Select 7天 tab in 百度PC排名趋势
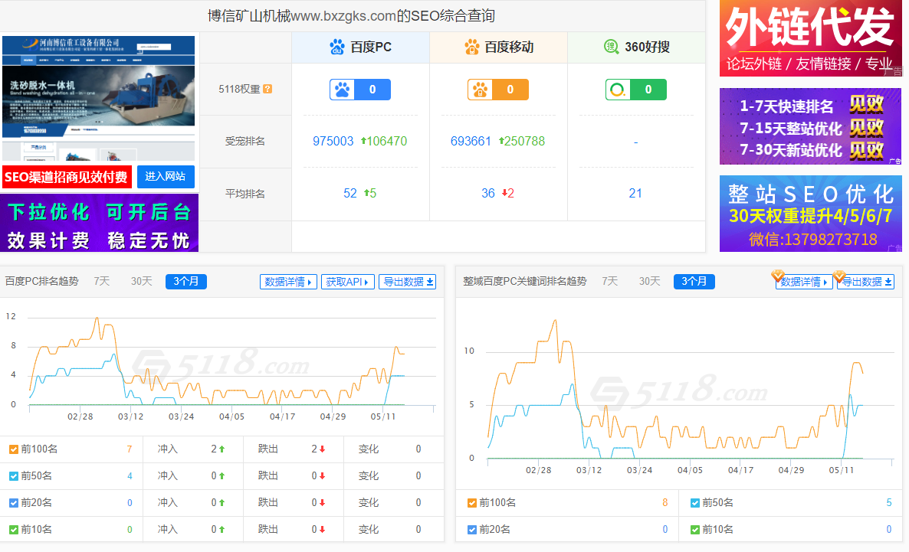The height and width of the screenshot is (552, 909). 101,281
